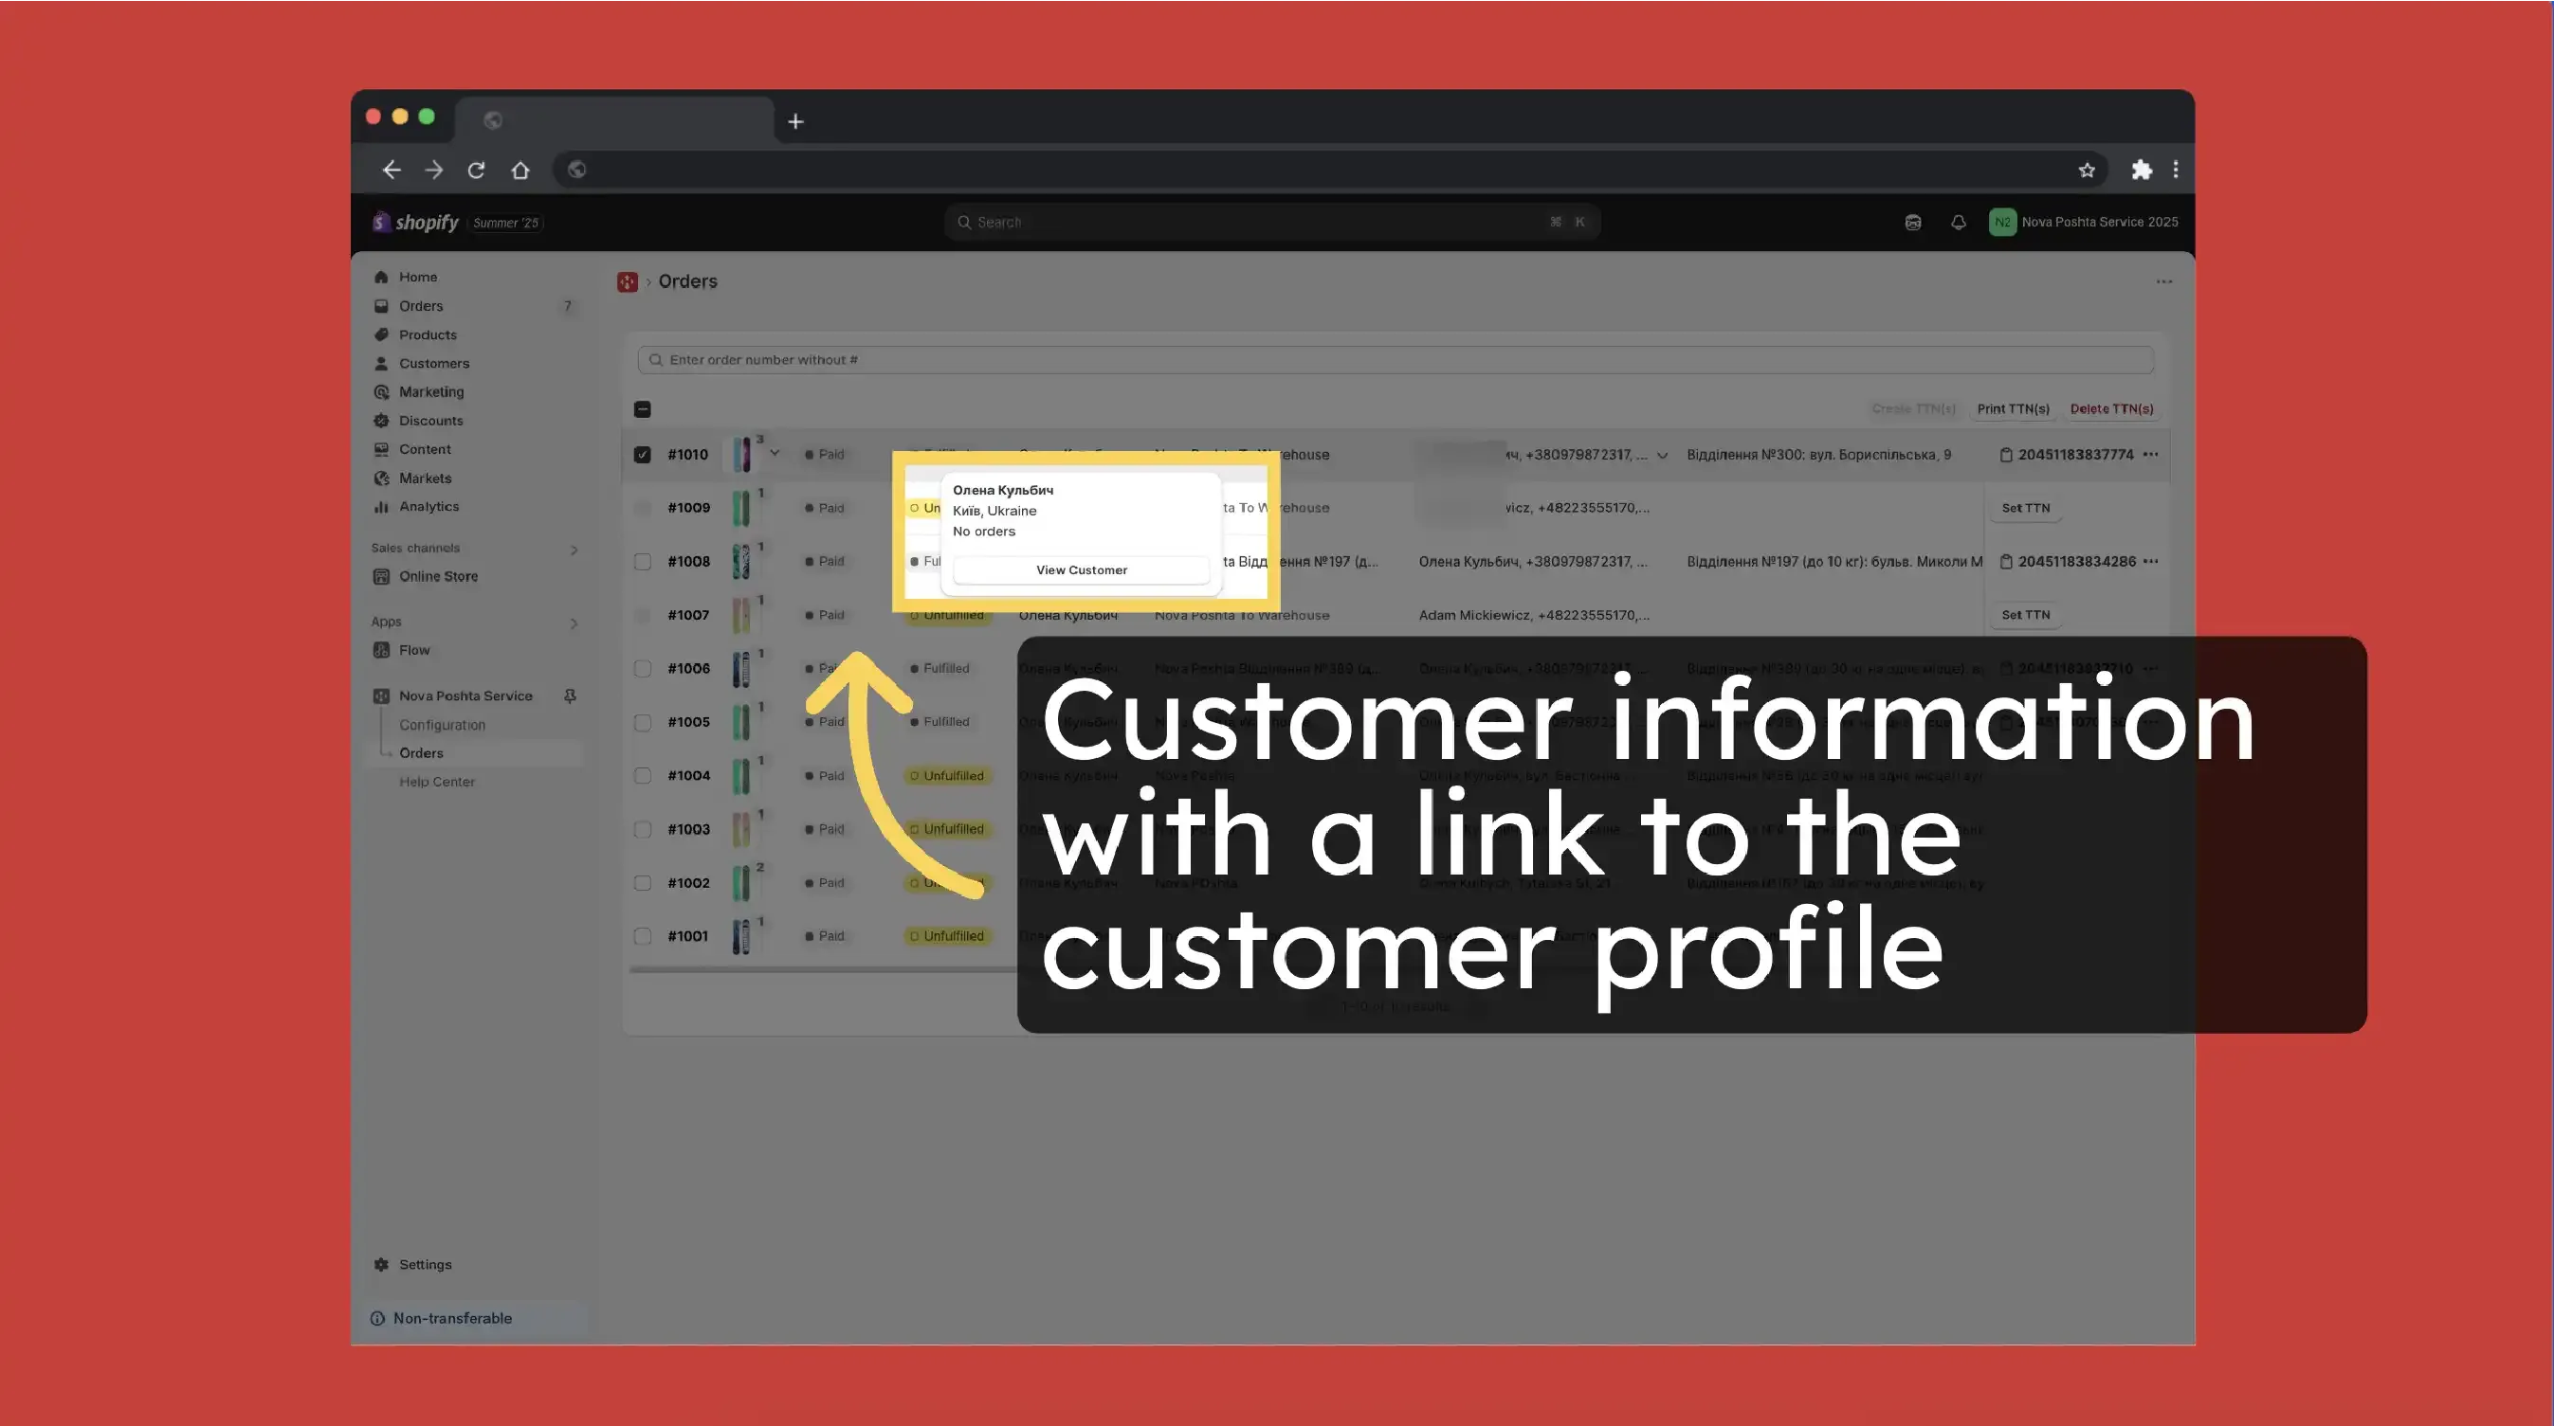Screen dimensions: 2554x1426
Task: Expand the order #1010 products chevron
Action: [775, 453]
